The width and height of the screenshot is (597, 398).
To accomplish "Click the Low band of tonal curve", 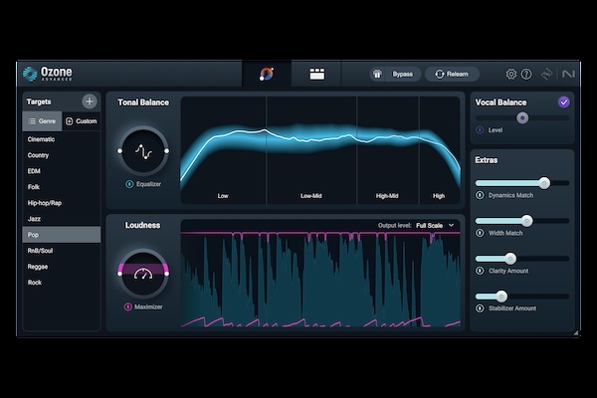I will (x=223, y=150).
